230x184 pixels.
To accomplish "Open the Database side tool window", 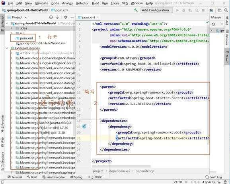I will (227, 37).
